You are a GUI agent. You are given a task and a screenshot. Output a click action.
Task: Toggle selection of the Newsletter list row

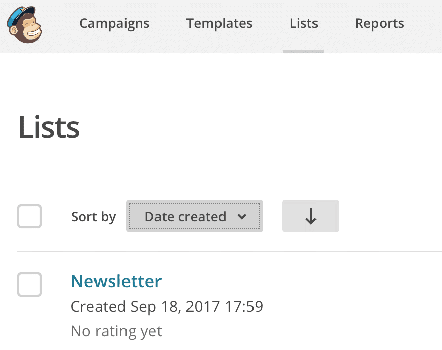tap(29, 284)
